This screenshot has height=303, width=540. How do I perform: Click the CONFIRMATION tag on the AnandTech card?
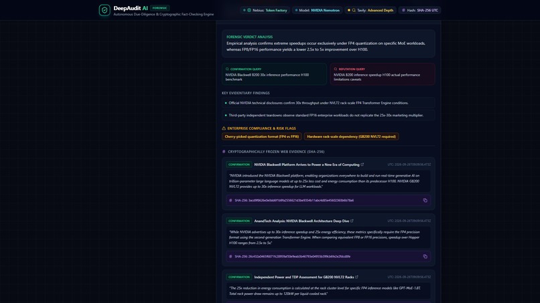click(x=239, y=221)
